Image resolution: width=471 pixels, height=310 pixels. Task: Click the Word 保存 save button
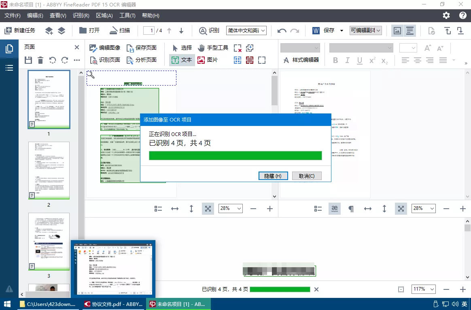click(x=324, y=31)
